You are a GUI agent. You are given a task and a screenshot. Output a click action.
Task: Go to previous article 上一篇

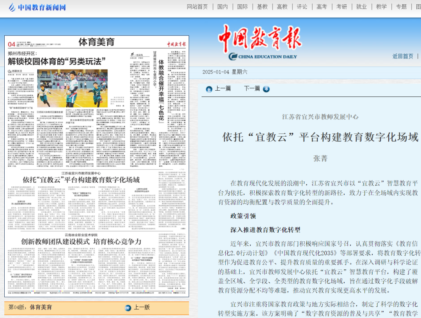point(223,88)
